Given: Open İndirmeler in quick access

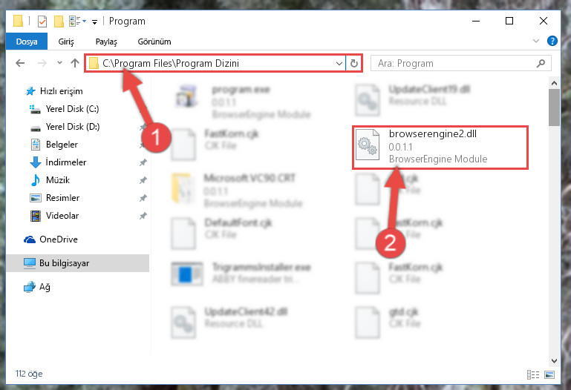Looking at the screenshot, I should 66,162.
